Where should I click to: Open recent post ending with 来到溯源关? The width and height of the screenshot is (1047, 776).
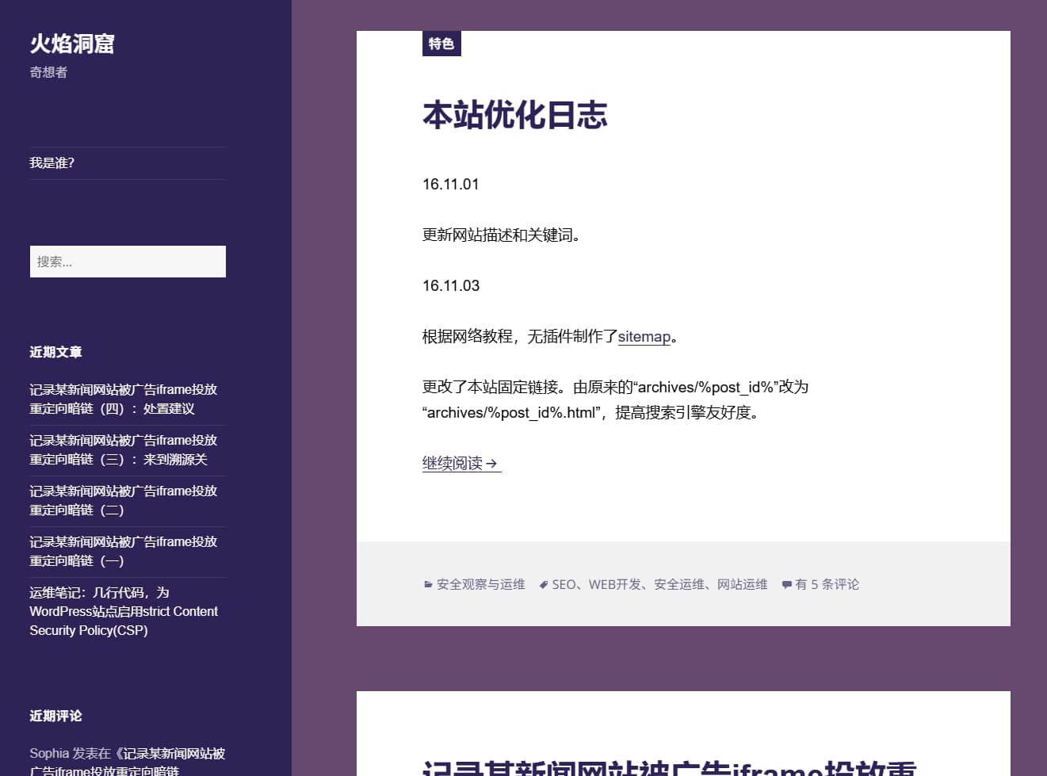coord(124,449)
